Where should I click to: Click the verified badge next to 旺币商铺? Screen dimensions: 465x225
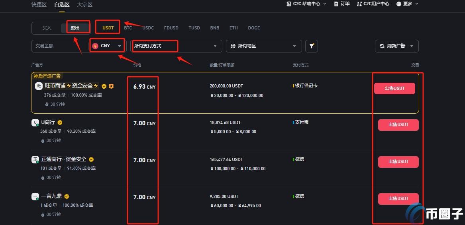104,86
